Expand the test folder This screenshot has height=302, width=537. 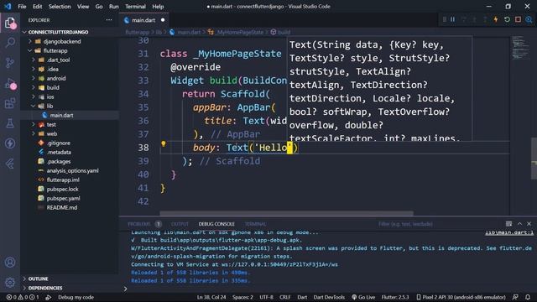point(51,125)
